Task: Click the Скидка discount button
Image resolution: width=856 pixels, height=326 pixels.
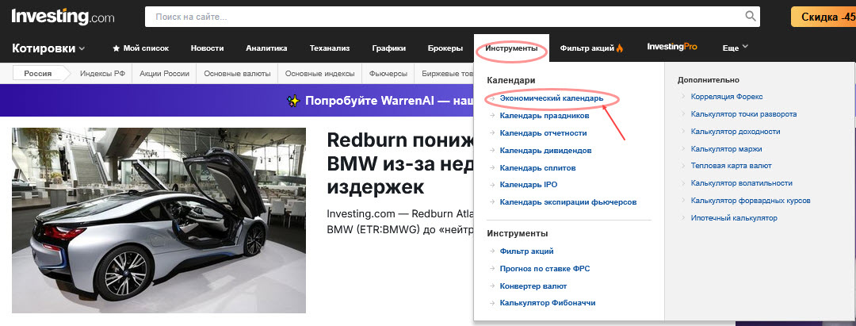Action: pyautogui.click(x=824, y=17)
